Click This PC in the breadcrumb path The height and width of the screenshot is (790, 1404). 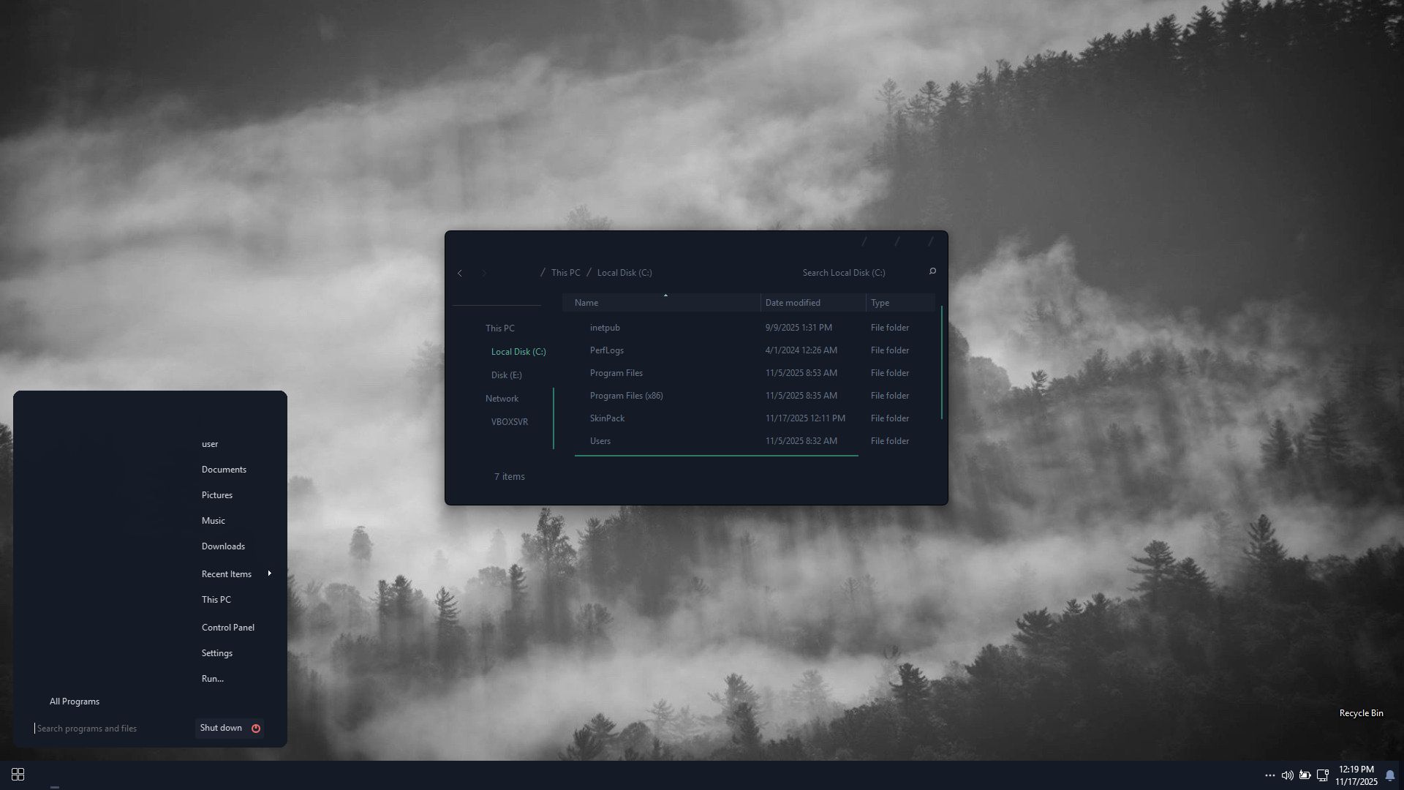pos(565,273)
